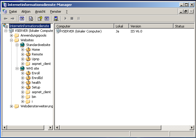Click the action pane toggle icon
Screen dimensions: 196x138
(x=47, y=19)
